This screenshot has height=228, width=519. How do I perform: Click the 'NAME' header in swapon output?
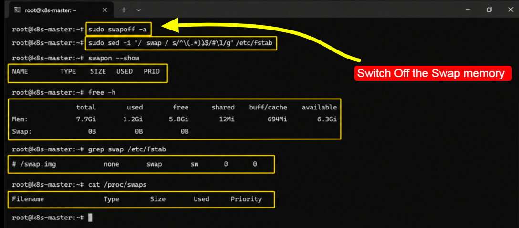point(20,71)
